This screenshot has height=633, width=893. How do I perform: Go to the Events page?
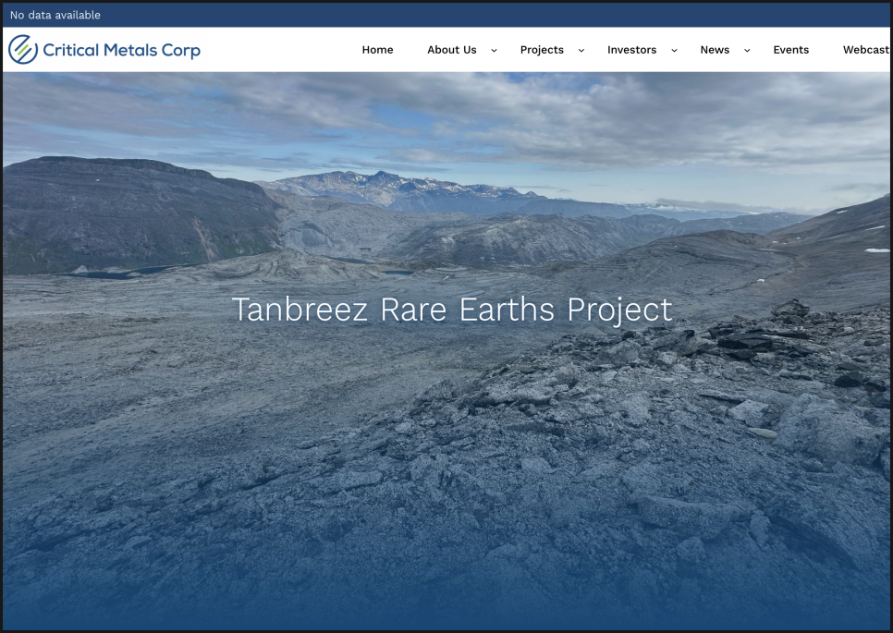point(790,50)
